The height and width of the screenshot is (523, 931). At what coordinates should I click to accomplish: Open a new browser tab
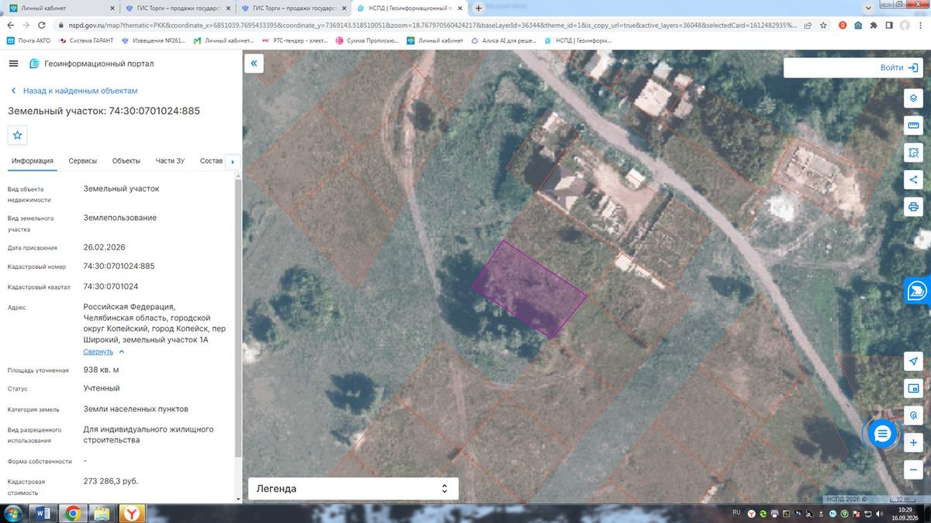tap(478, 9)
